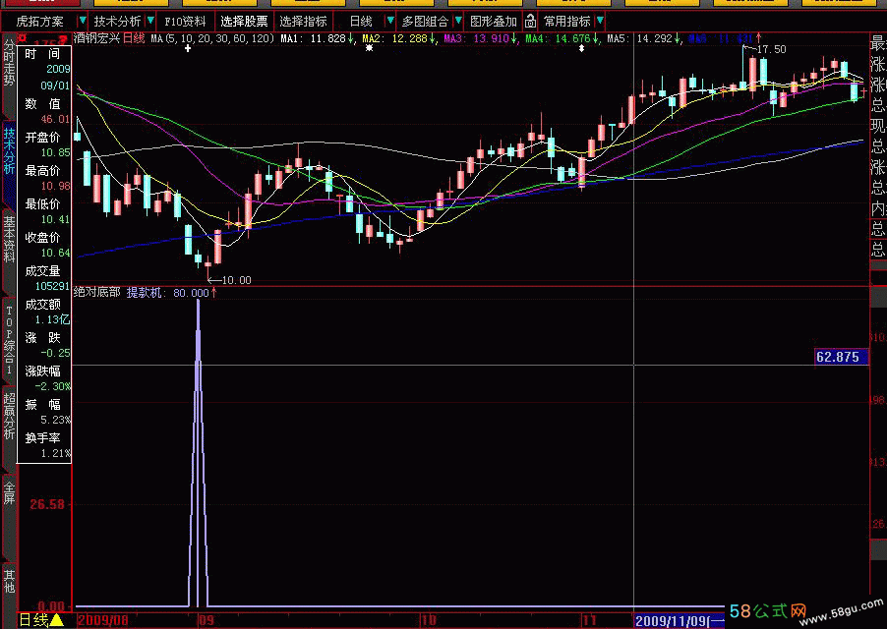Click the 选择股票 button
887x629 pixels.
pos(244,21)
